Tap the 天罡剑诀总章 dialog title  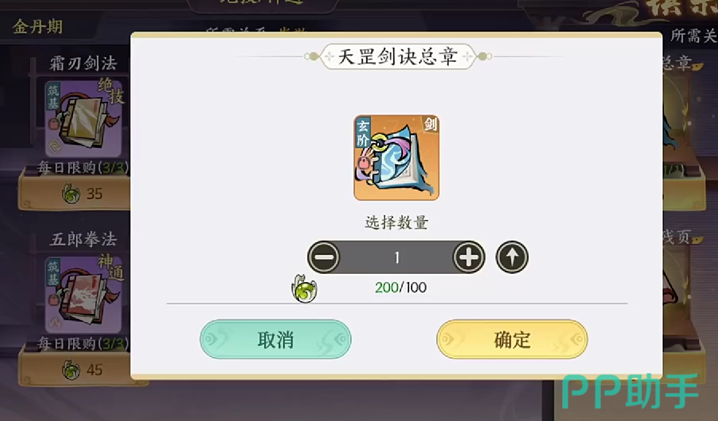[398, 56]
